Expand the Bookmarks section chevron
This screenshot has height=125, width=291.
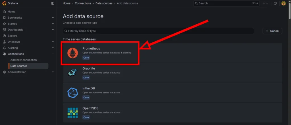[53, 18]
